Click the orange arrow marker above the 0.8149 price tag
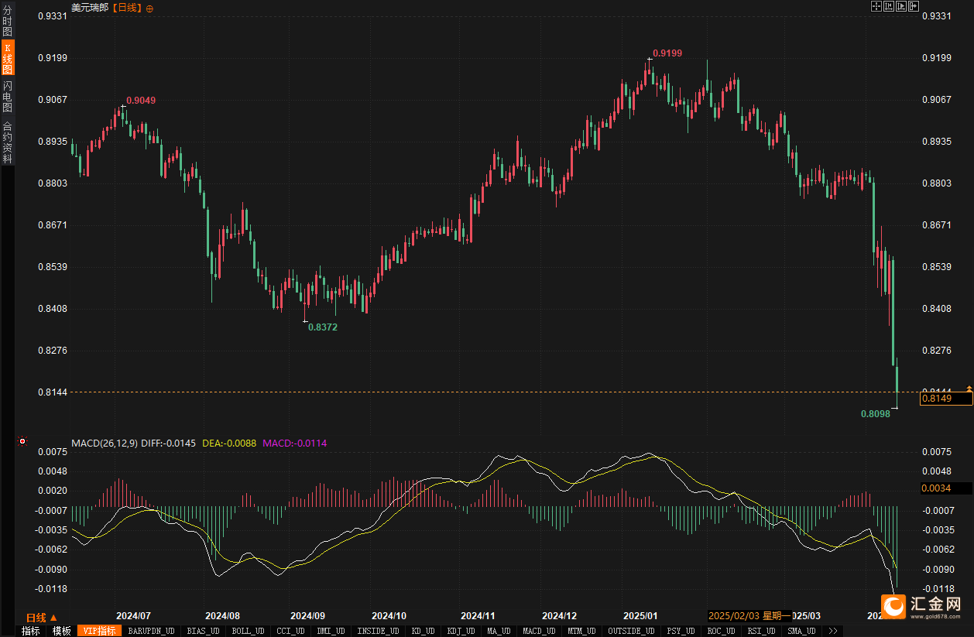The image size is (974, 637). [969, 388]
